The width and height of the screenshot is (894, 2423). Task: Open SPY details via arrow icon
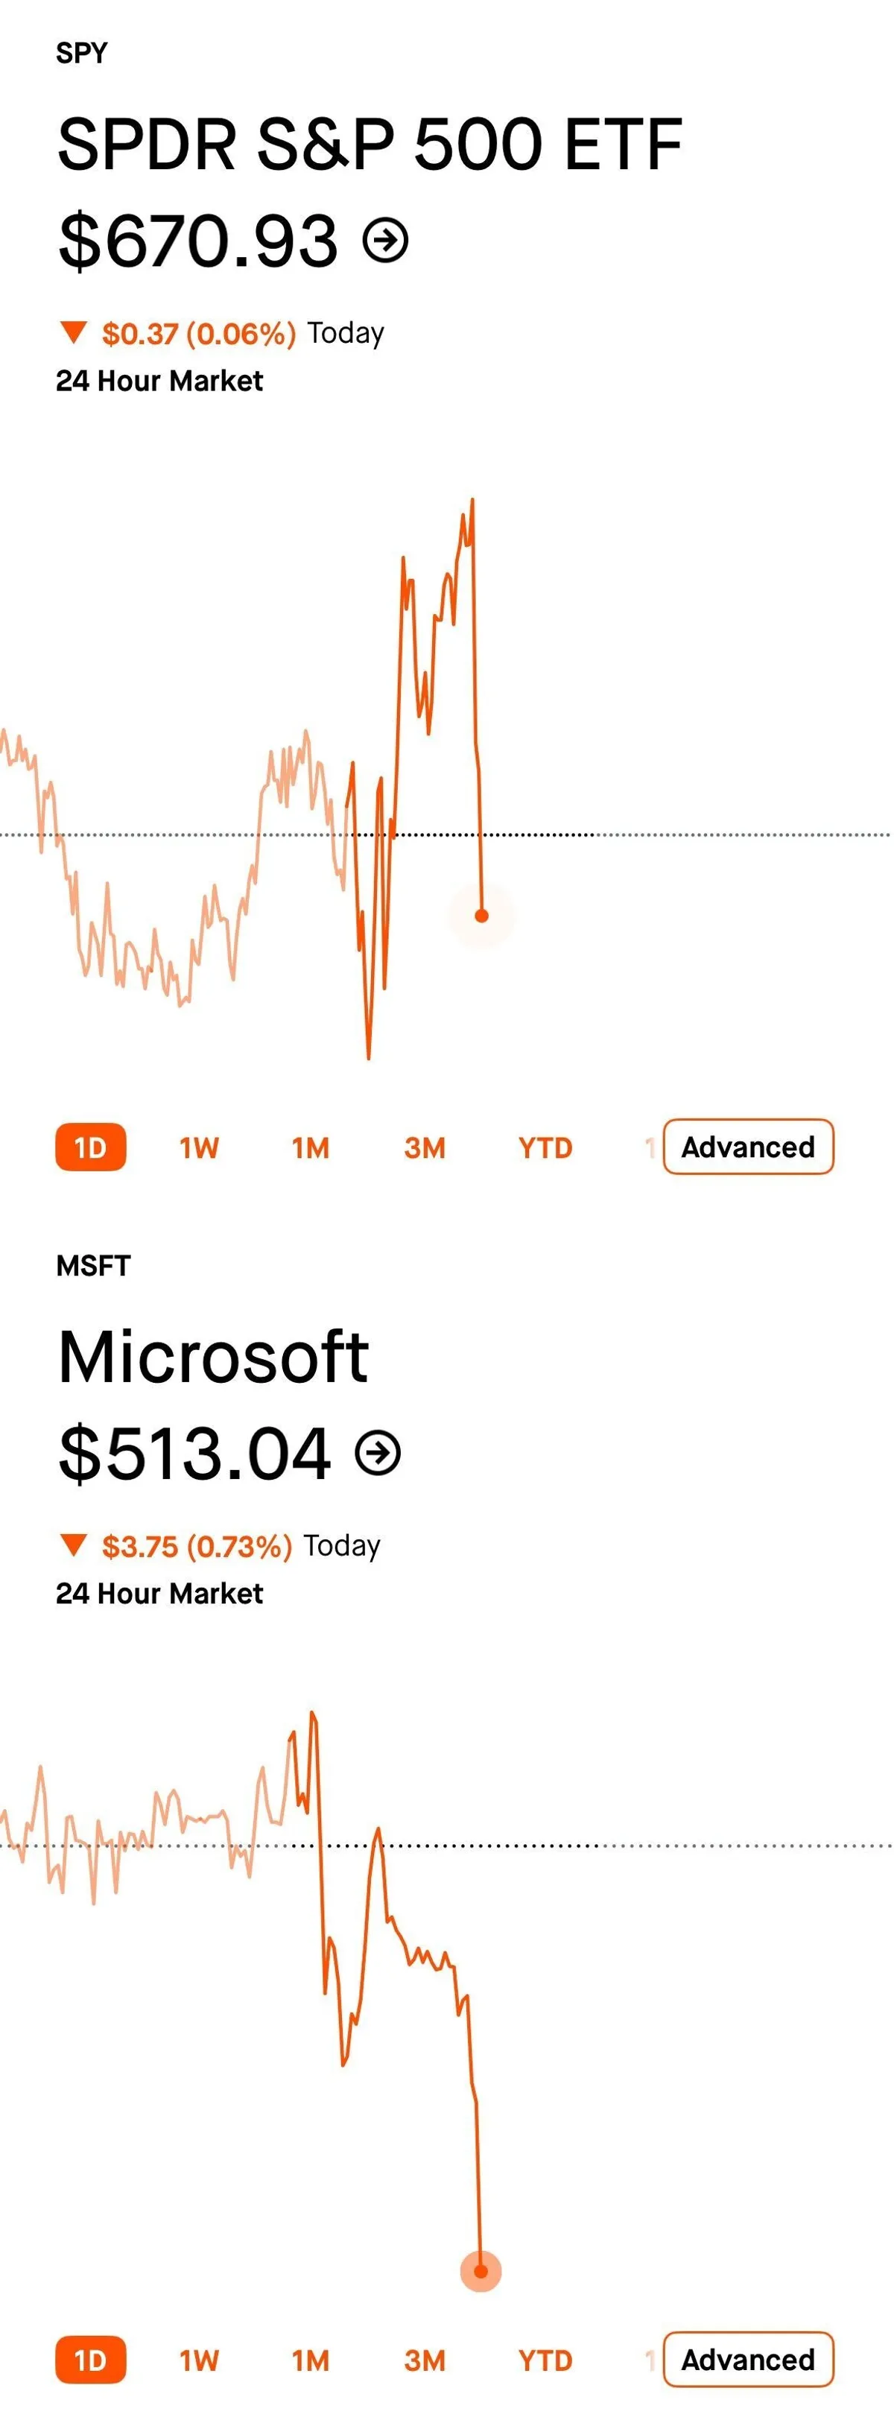[385, 240]
